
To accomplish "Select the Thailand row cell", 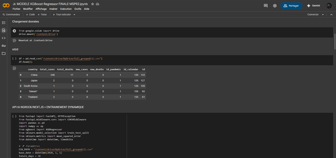I will click(32, 97).
